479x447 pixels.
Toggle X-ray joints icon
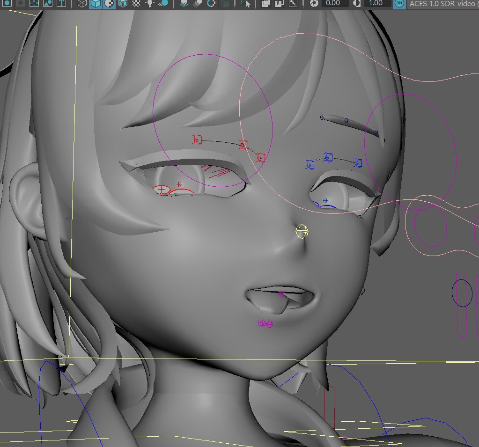tap(293, 3)
